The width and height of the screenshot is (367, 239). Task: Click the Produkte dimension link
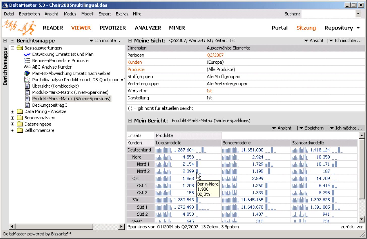136,69
